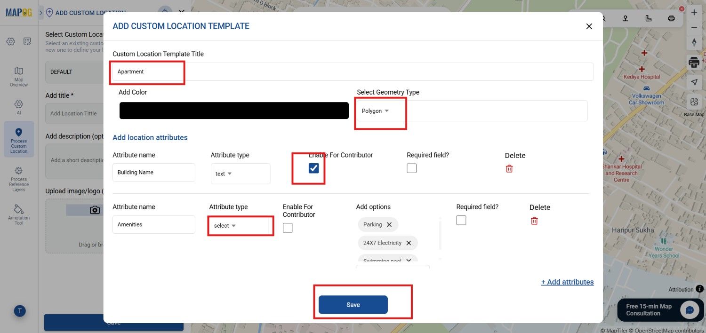The image size is (706, 333).
Task: Click Volkswagen Car Showroom label on map
Action: [646, 99]
